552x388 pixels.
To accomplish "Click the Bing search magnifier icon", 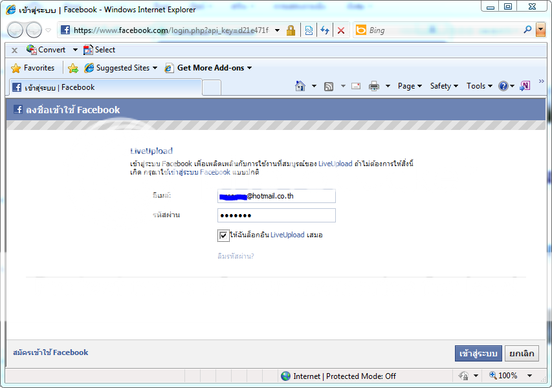I will (527, 30).
